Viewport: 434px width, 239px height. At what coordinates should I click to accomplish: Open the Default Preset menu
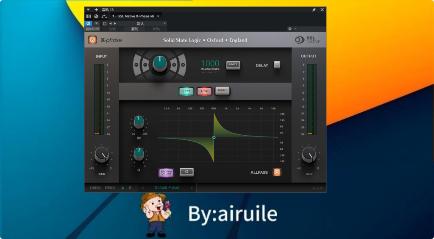[x=167, y=188]
